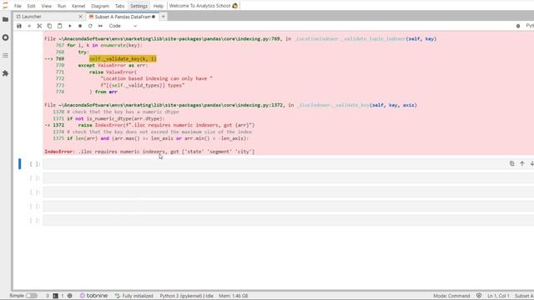This screenshot has width=534, height=300.
Task: Run the selected cell
Action: click(x=70, y=26)
